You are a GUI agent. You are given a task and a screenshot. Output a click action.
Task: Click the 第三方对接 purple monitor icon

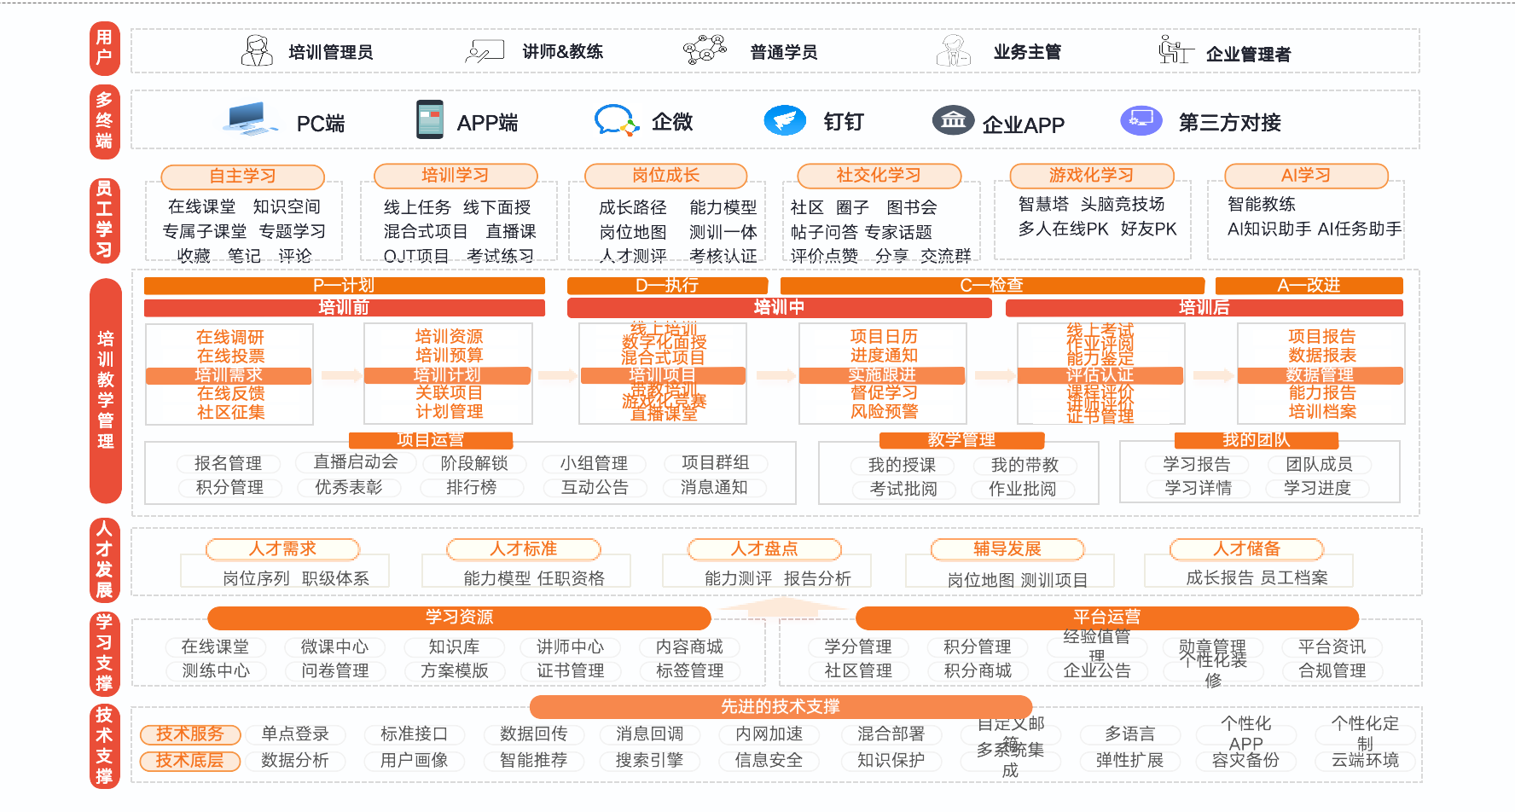tap(1141, 121)
